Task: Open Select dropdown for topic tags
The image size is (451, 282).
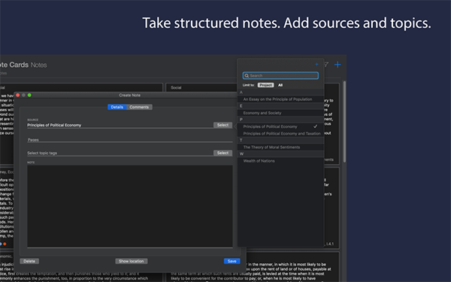Action: point(222,153)
